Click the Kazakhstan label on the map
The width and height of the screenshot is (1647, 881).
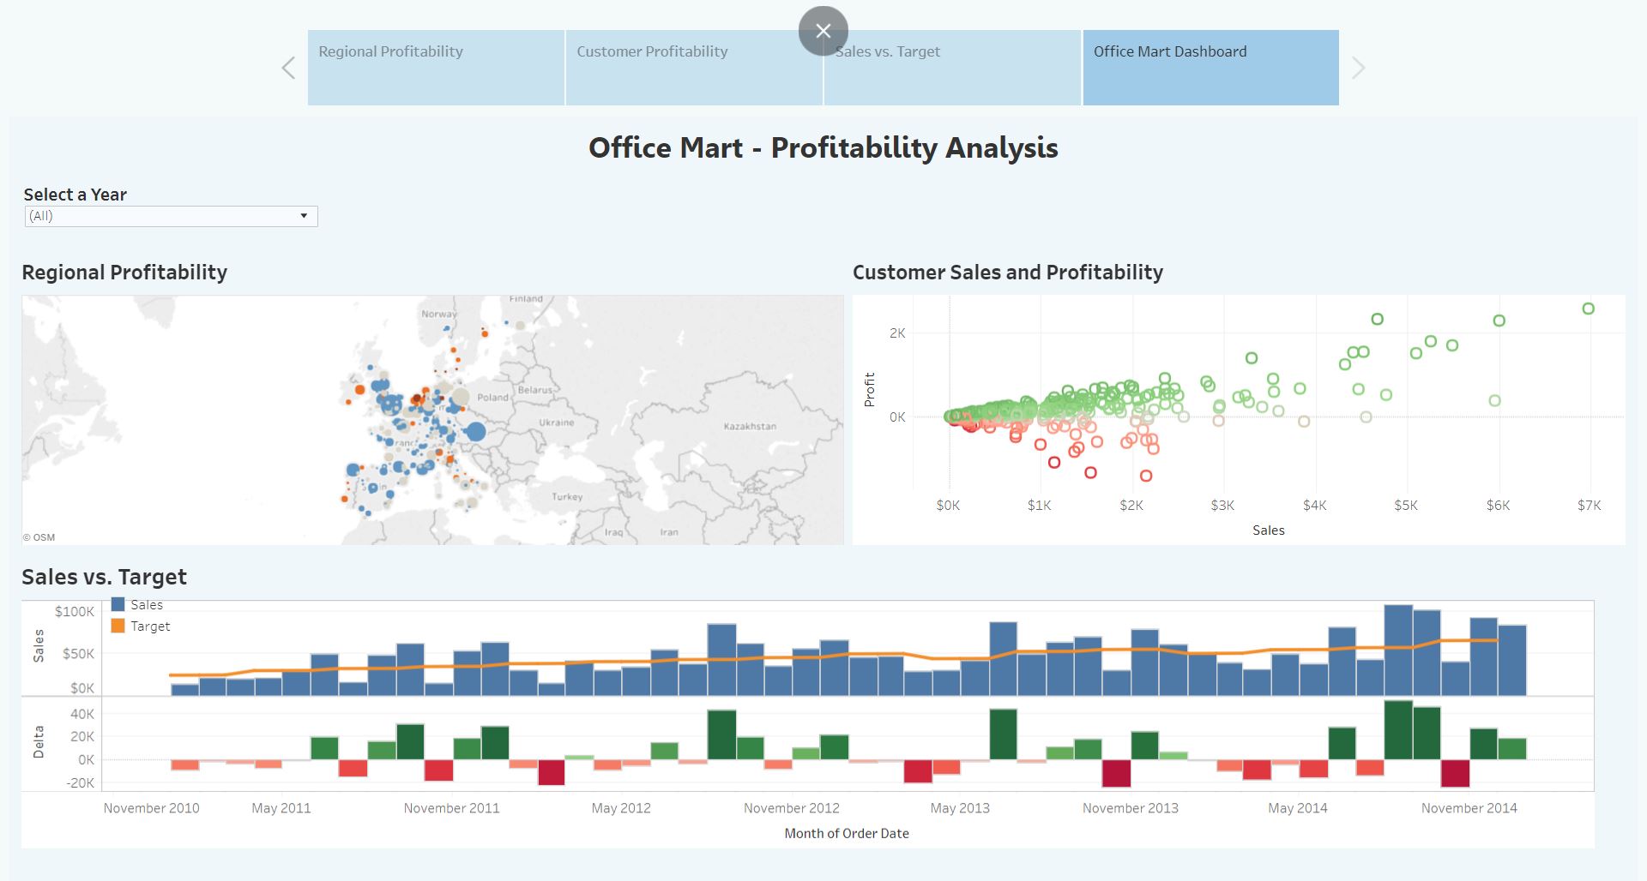[750, 426]
